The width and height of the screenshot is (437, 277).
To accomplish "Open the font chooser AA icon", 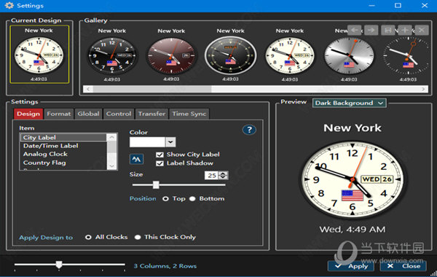I will (137, 160).
